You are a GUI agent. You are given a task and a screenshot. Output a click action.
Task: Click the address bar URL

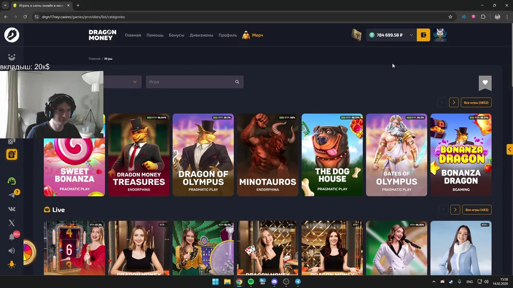pos(83,17)
